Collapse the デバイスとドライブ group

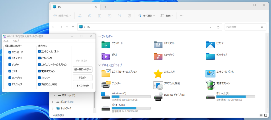(x=100, y=65)
